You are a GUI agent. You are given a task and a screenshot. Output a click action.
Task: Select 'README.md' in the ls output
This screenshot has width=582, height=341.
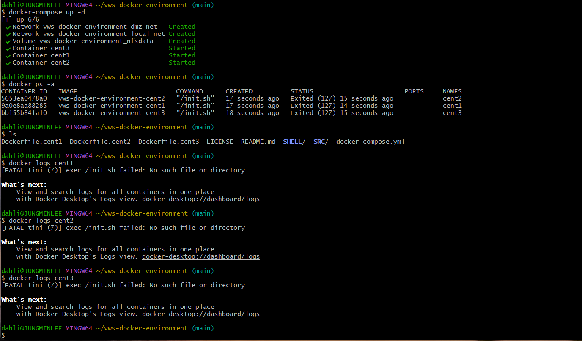[258, 142]
